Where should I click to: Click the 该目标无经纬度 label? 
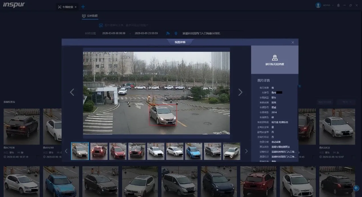click(275, 64)
